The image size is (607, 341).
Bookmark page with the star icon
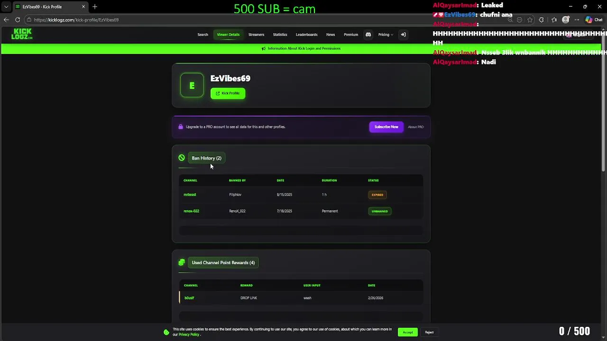[530, 20]
